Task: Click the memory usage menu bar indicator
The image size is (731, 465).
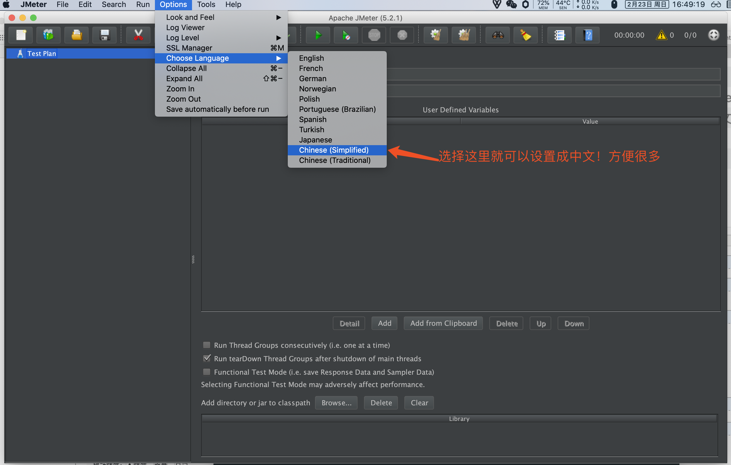Action: pos(543,5)
